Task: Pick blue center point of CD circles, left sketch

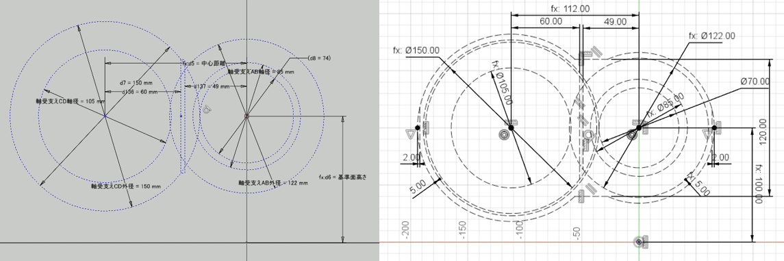Action: click(105, 116)
